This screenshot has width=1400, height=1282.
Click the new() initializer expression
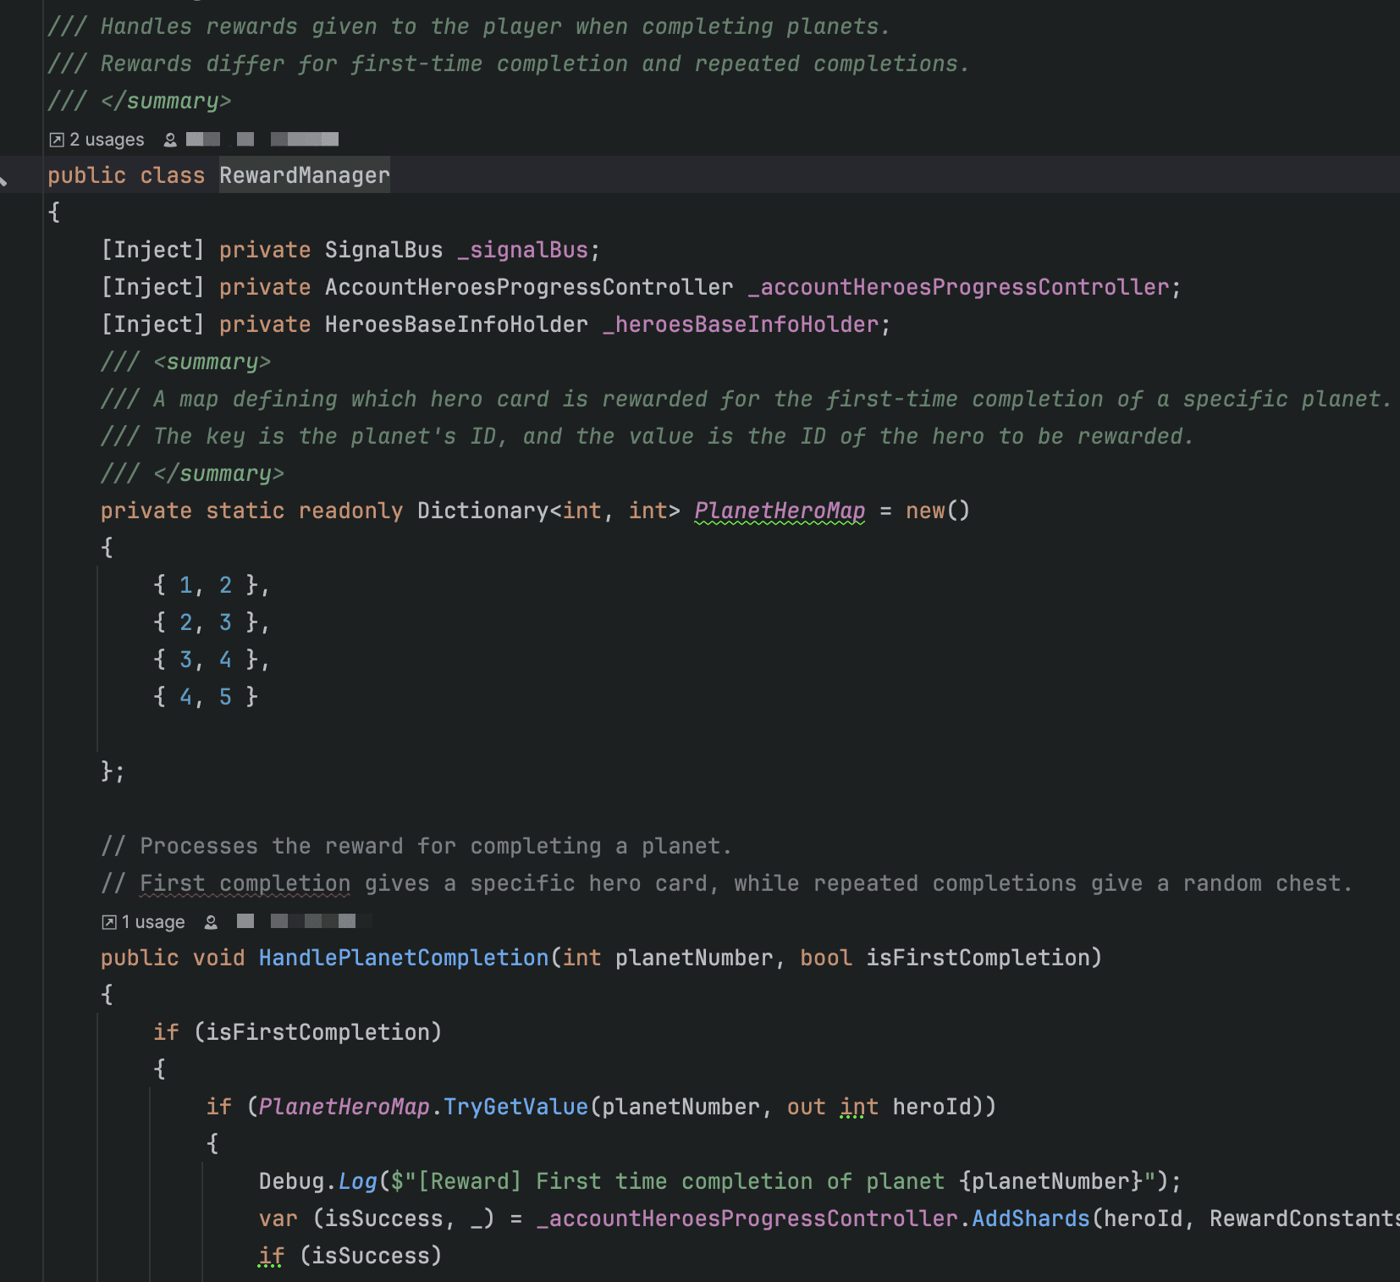coord(938,511)
